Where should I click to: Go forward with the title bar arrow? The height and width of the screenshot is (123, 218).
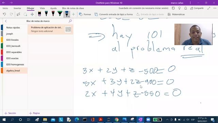click(11, 3)
